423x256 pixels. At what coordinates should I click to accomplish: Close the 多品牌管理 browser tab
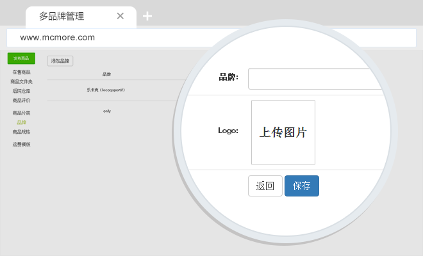(x=120, y=16)
